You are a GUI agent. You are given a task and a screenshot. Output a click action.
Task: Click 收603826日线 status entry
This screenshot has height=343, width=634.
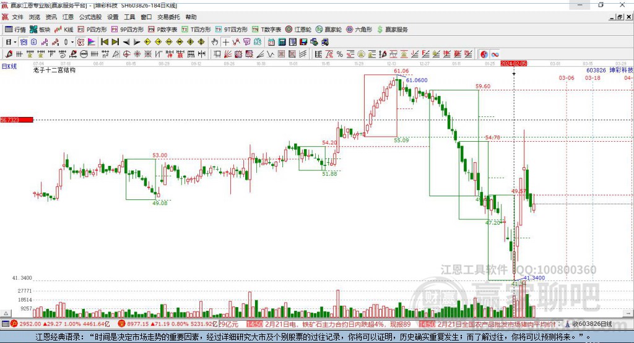pos(589,324)
